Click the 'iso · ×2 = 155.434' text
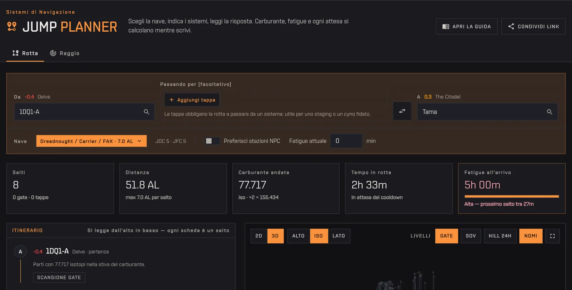Screen dimensions: 572x290 click(x=258, y=197)
